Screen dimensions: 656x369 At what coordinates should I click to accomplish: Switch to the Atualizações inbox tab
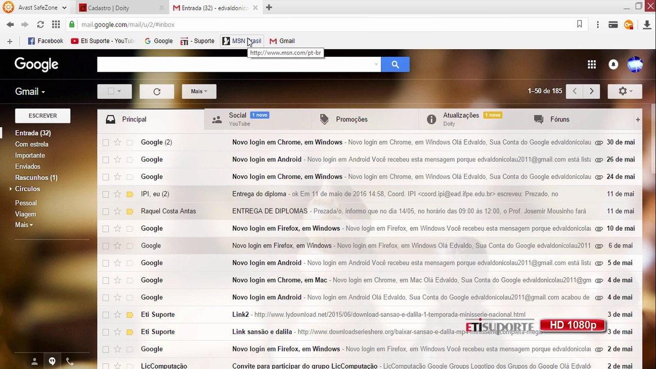(472, 119)
